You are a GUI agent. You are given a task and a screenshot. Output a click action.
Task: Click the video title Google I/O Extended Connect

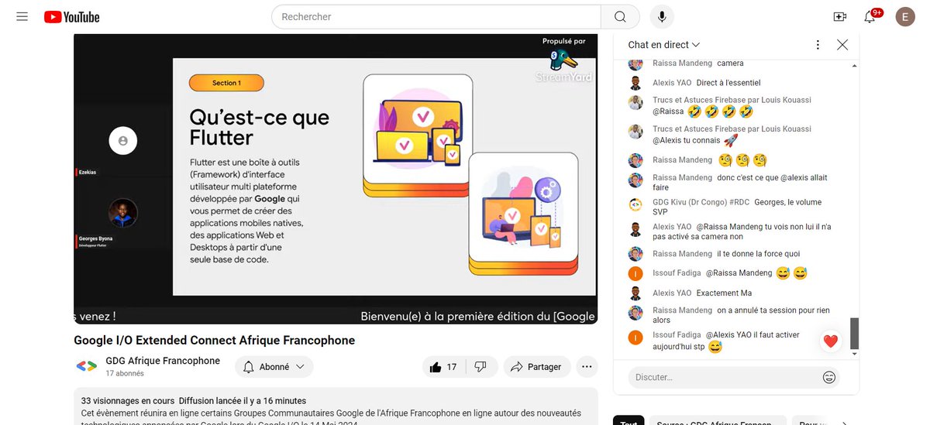[214, 341]
